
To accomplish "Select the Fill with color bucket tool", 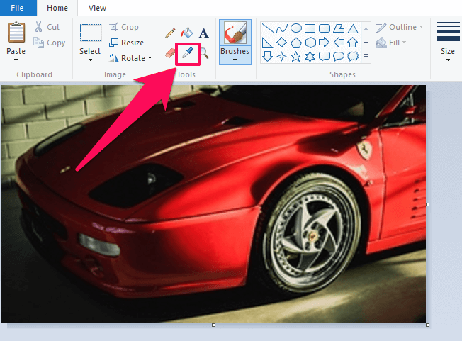I will point(187,33).
